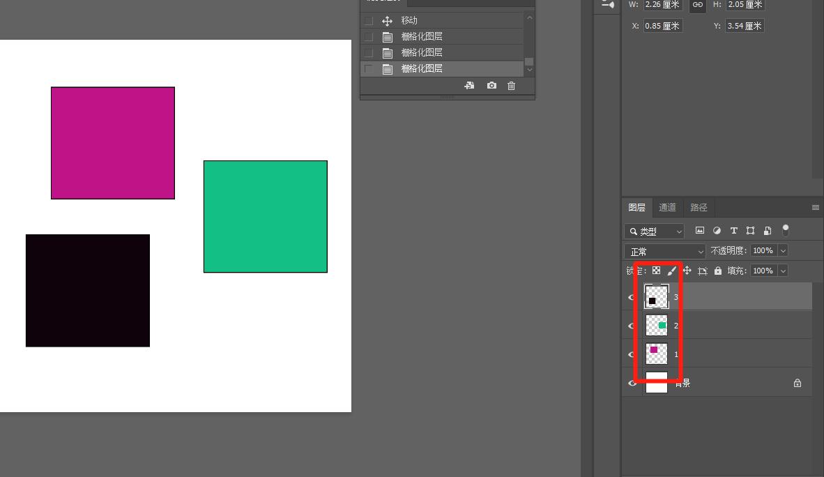
Task: Click the W width input field
Action: (x=662, y=5)
